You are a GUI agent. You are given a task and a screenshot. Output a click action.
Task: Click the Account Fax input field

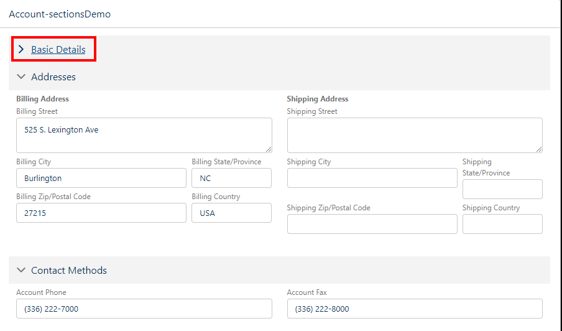(x=415, y=309)
